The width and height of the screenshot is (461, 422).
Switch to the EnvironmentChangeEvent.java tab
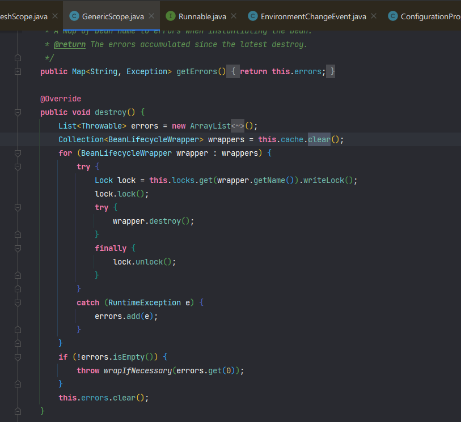(314, 16)
